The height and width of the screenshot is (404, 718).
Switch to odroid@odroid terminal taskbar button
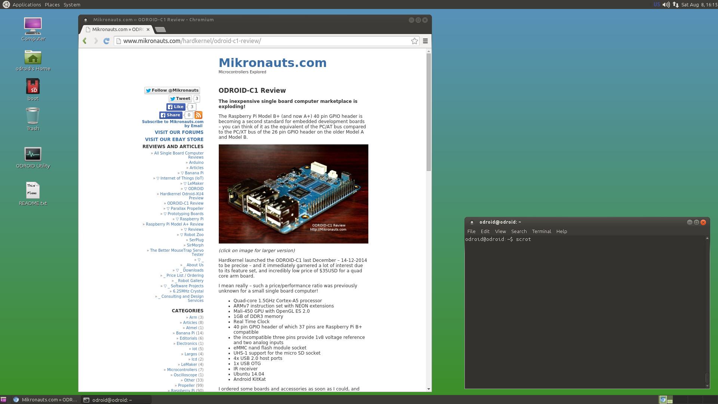tap(117, 400)
